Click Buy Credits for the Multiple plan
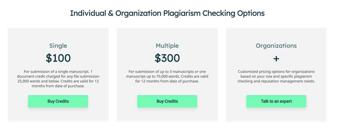Screen dimensions: 341x132 (167, 101)
